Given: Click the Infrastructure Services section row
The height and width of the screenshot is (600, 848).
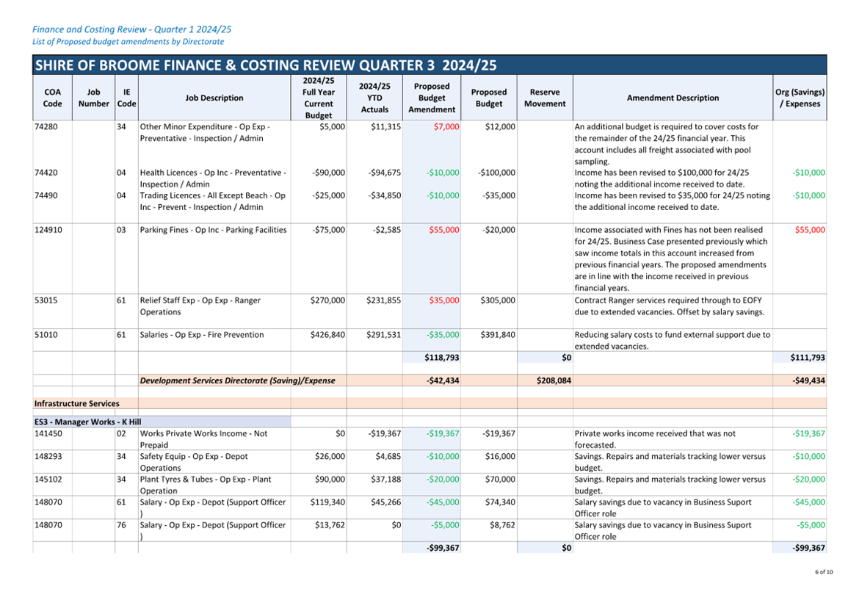Looking at the screenshot, I should click(x=430, y=404).
